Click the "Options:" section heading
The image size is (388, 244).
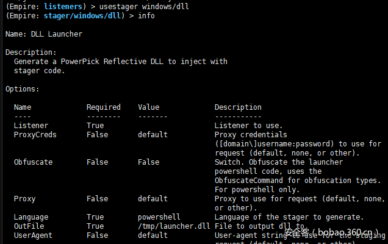pyautogui.click(x=23, y=89)
